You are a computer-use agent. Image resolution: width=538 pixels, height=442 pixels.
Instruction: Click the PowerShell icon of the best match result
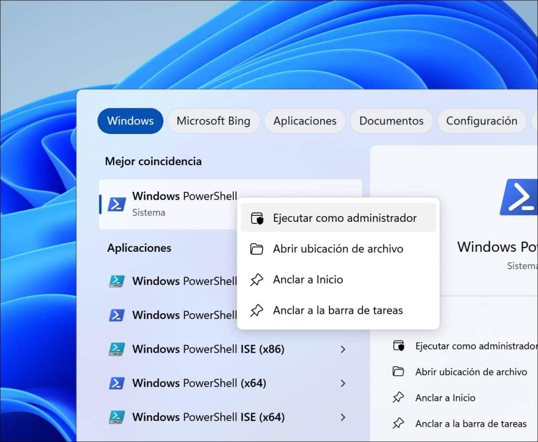(117, 204)
